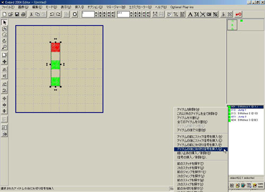Viewport: 265px width, 192px height.
Task: Click the red key icon in toolbar
Action: pos(238,14)
